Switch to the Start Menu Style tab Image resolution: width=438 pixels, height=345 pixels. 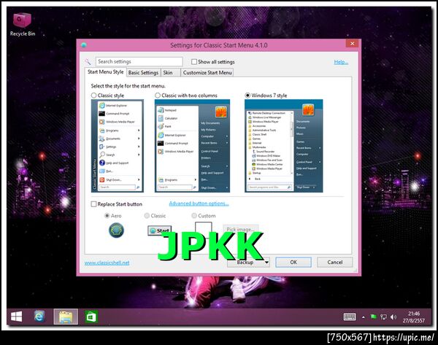point(106,71)
